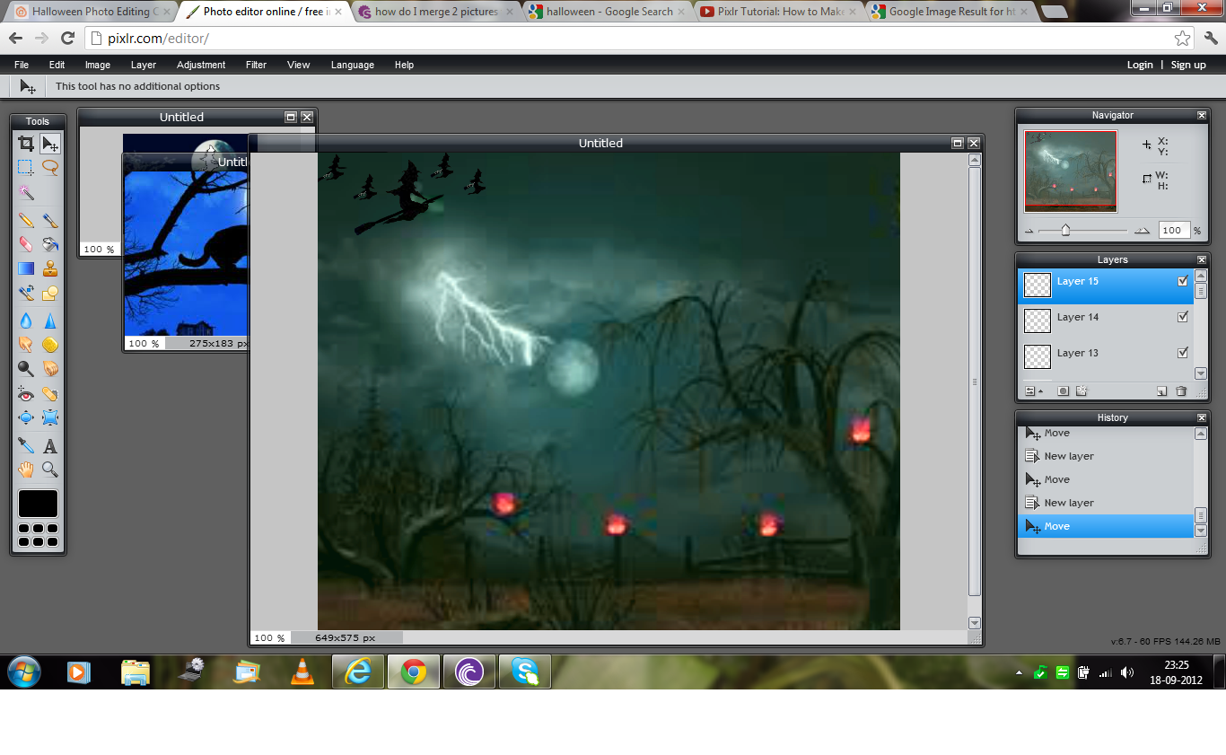Open the Image menu
The width and height of the screenshot is (1226, 755).
tap(98, 65)
